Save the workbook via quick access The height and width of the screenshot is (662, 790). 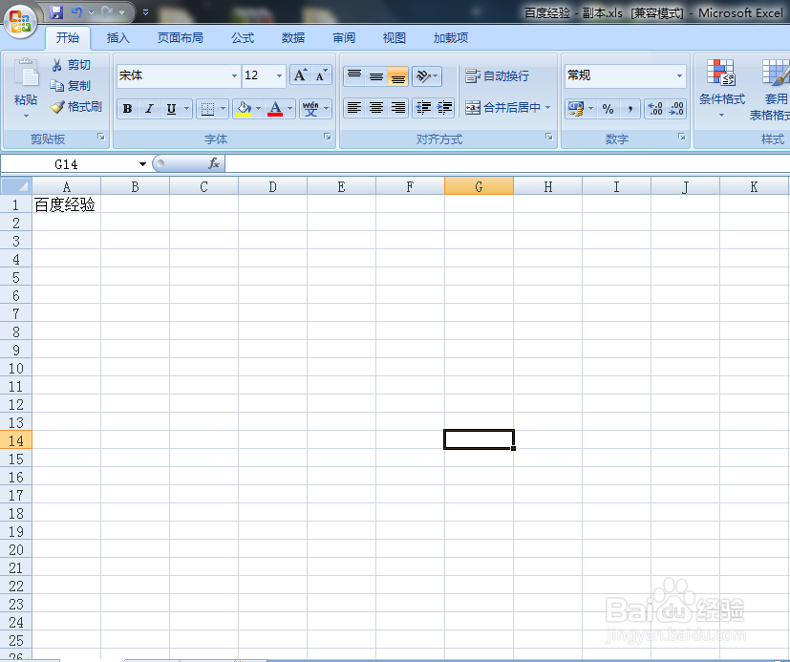click(56, 12)
